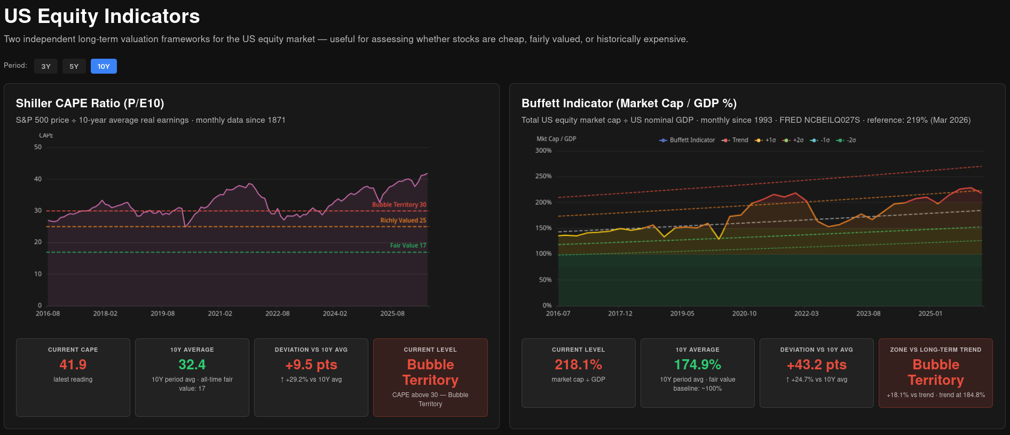Click the Current CAPE 41.9 card

click(x=73, y=377)
